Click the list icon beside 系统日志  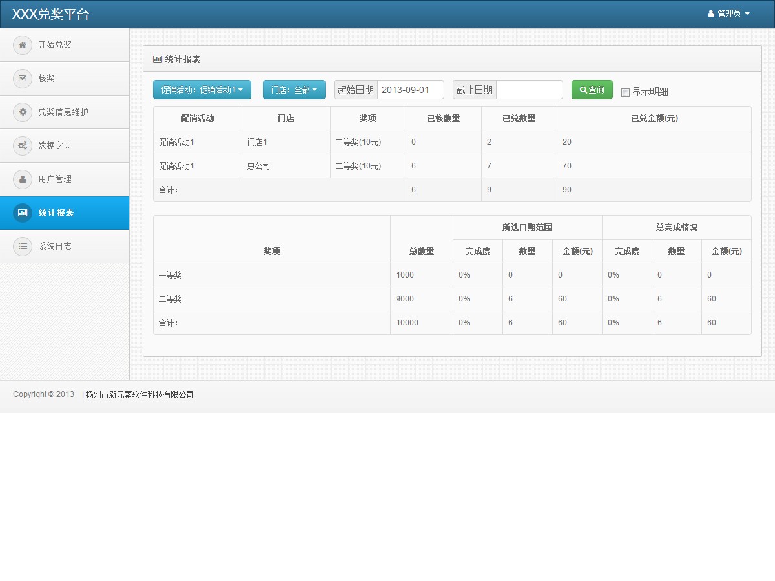(23, 246)
